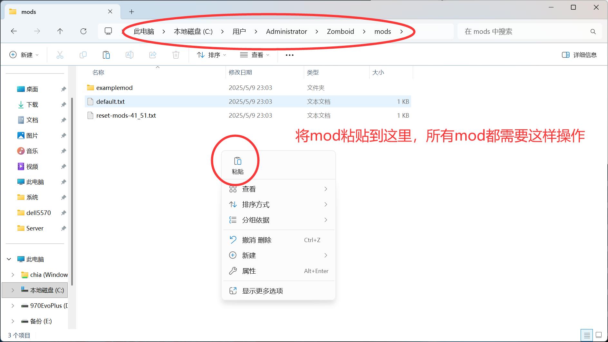This screenshot has width=608, height=342.
Task: Open 属性 from the context menu
Action: (x=249, y=271)
